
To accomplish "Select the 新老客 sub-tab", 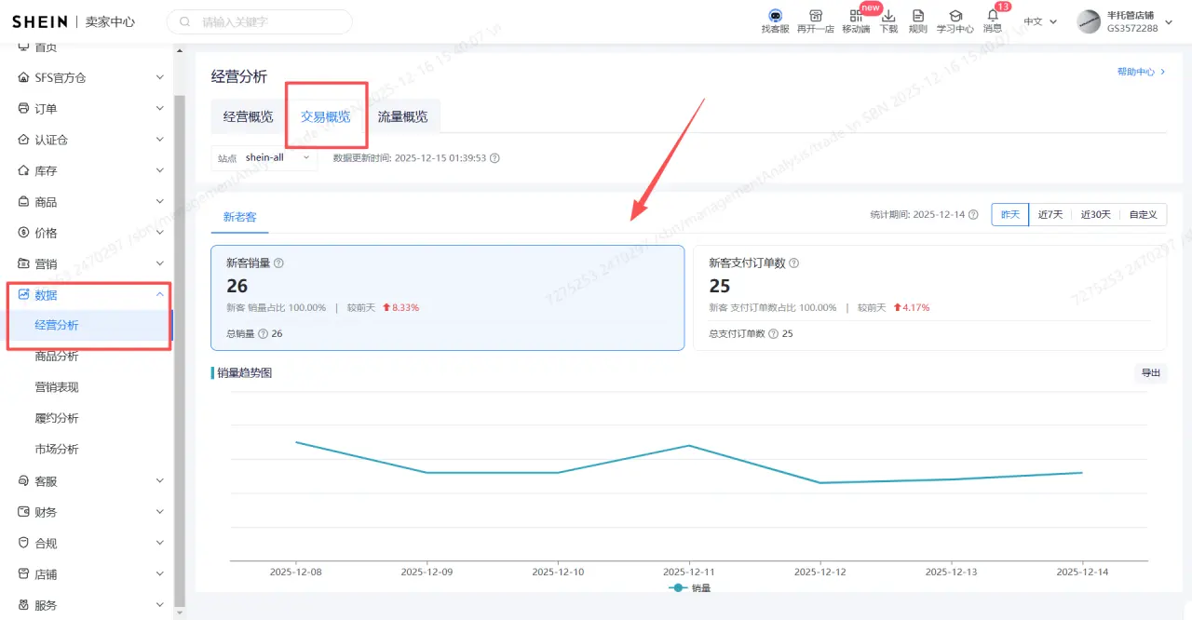I will click(x=239, y=216).
